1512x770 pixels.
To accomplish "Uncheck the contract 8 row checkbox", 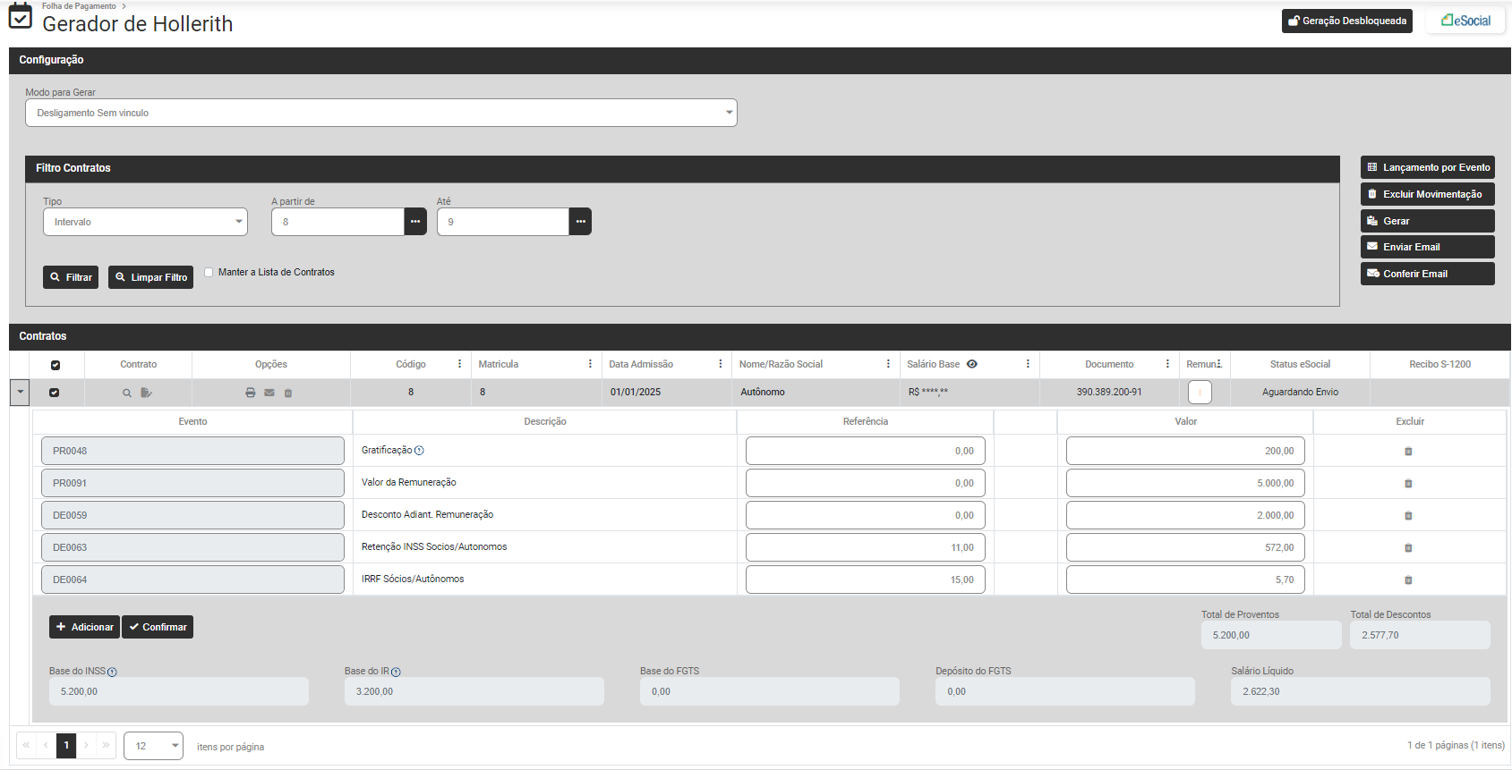I will pos(55,393).
